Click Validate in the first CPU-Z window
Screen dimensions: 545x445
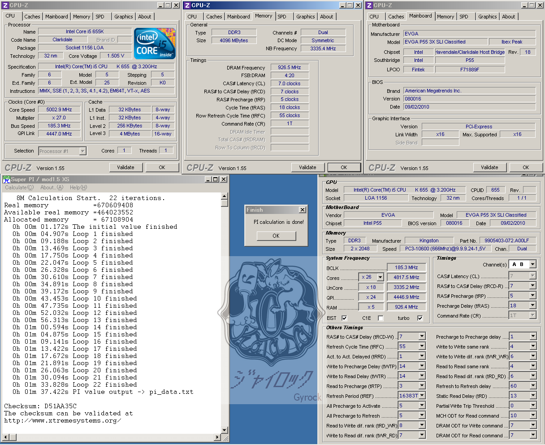tap(126, 167)
